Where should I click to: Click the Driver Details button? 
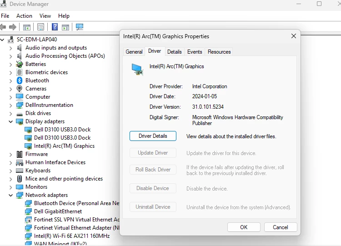153,136
